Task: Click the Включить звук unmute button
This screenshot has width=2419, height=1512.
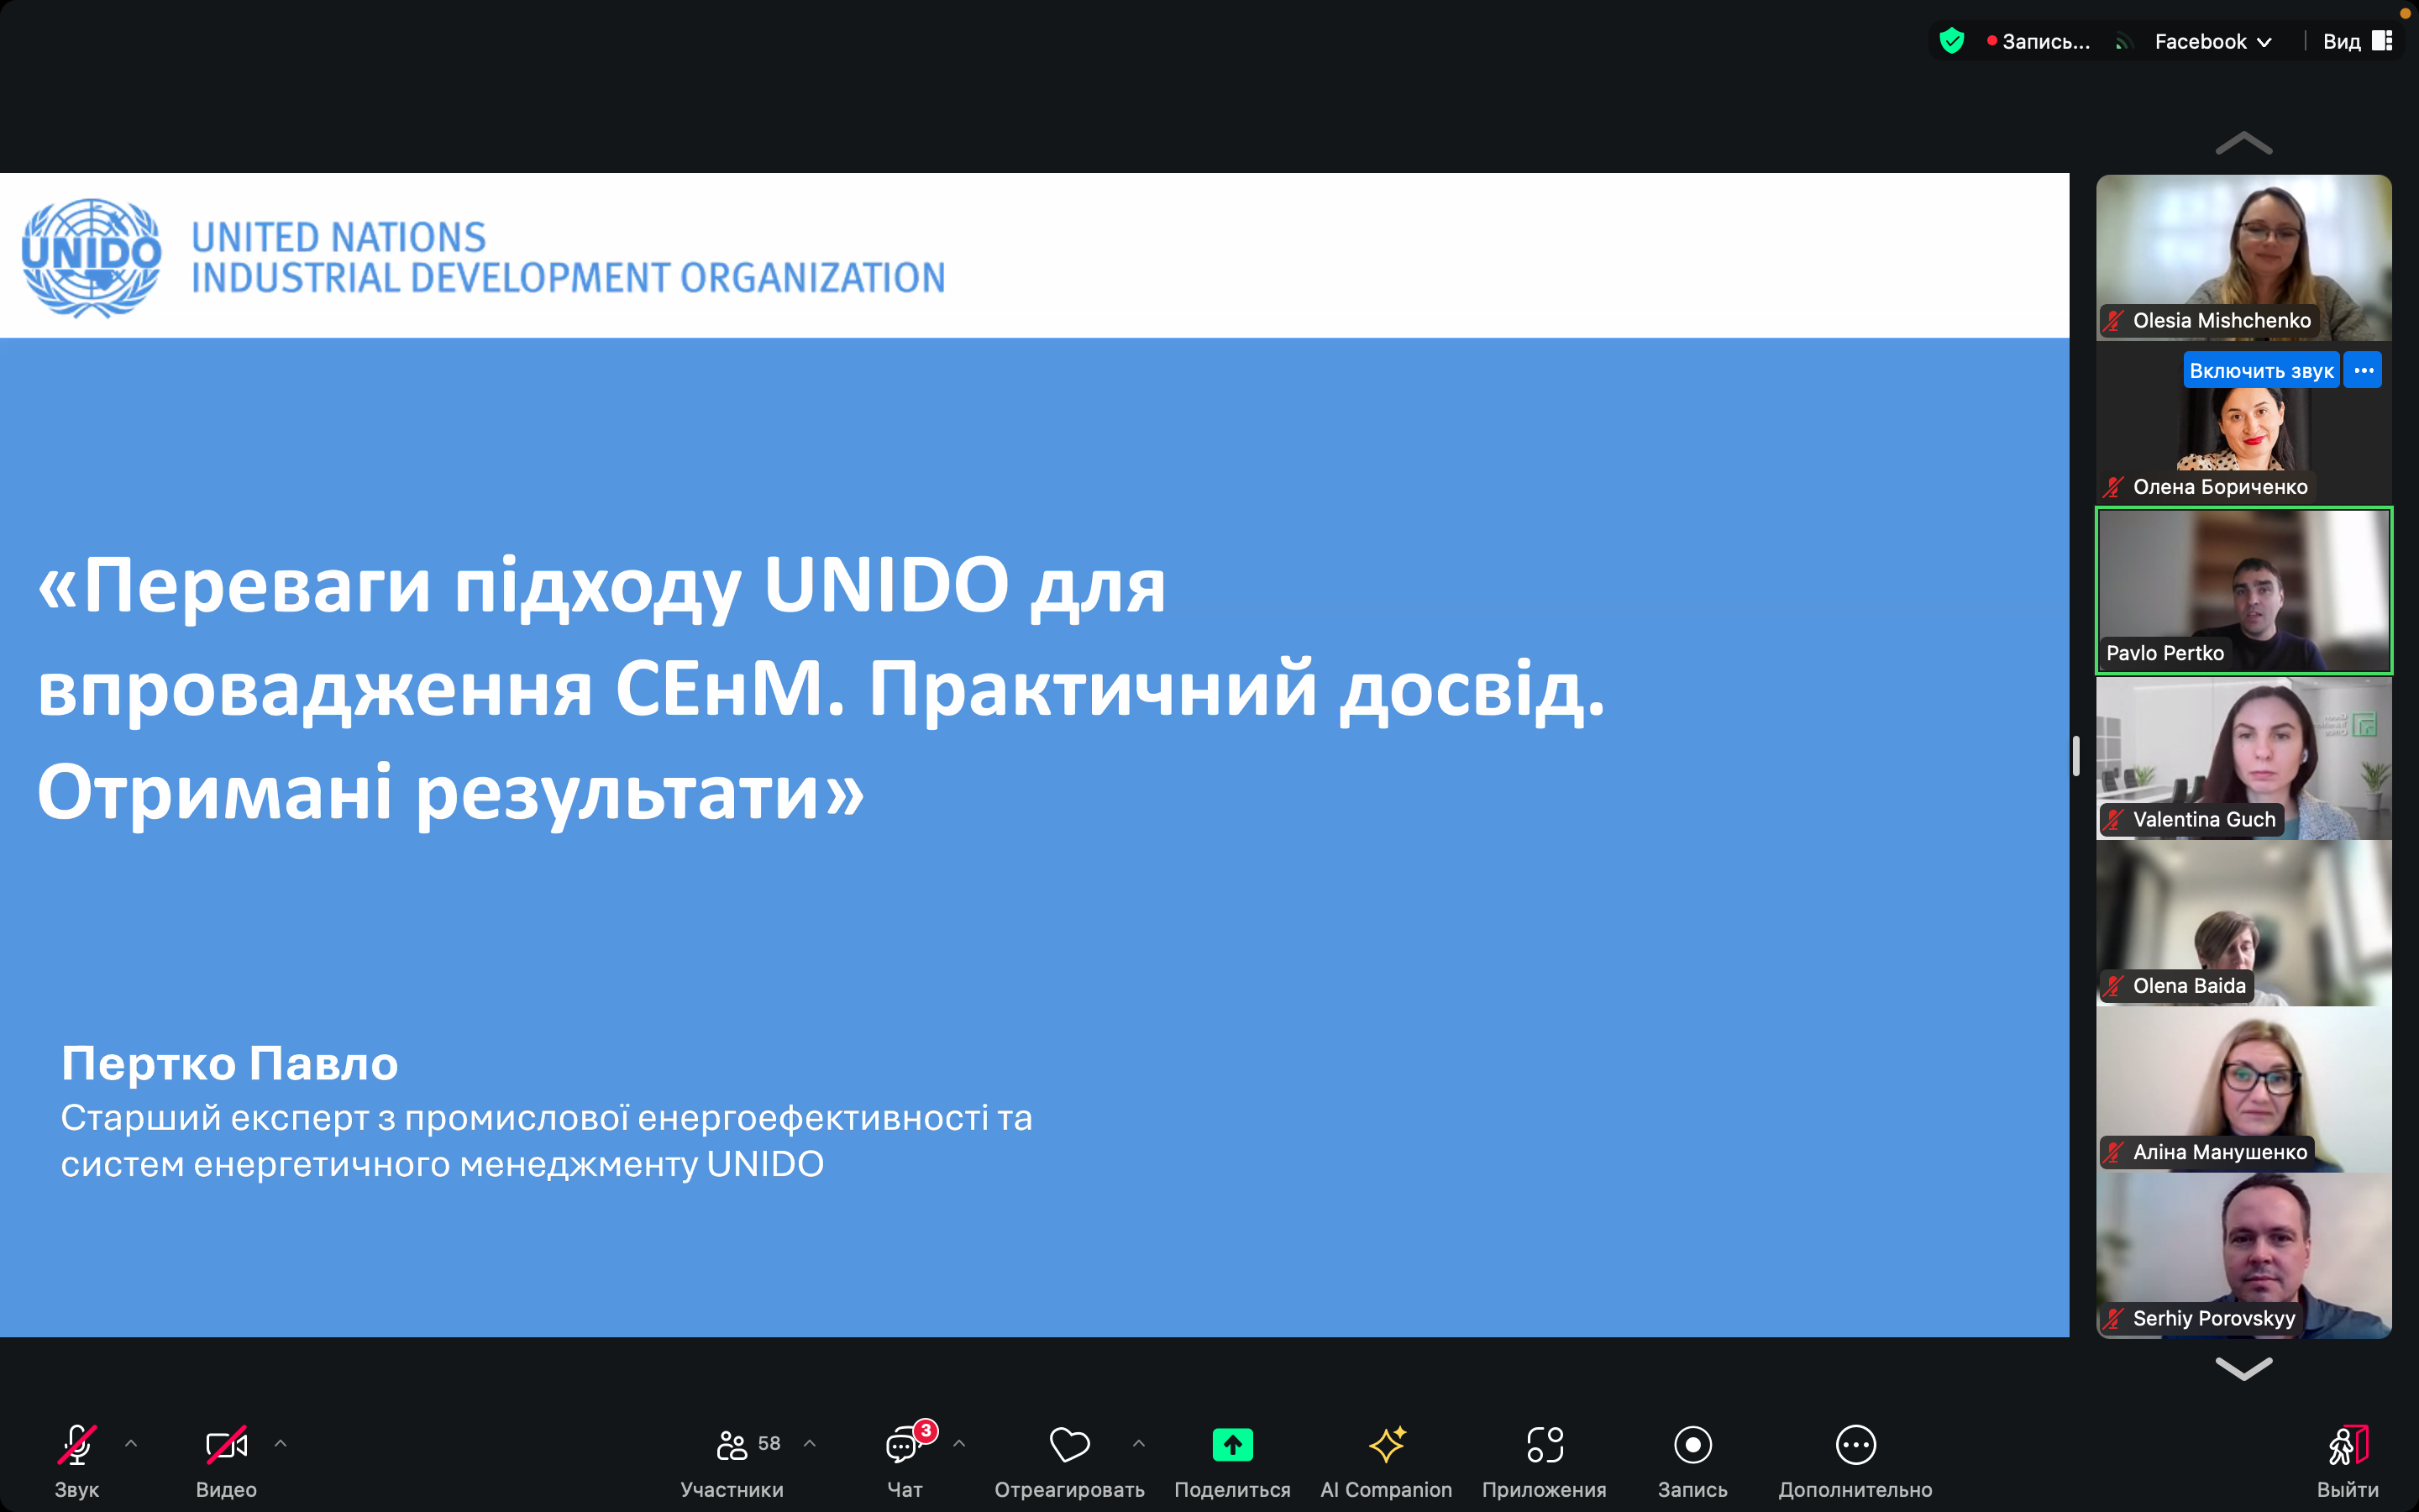Action: (2260, 371)
